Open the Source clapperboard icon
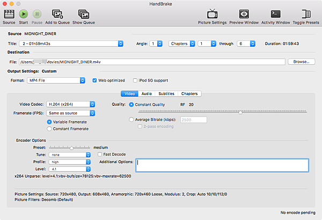 click(x=9, y=14)
